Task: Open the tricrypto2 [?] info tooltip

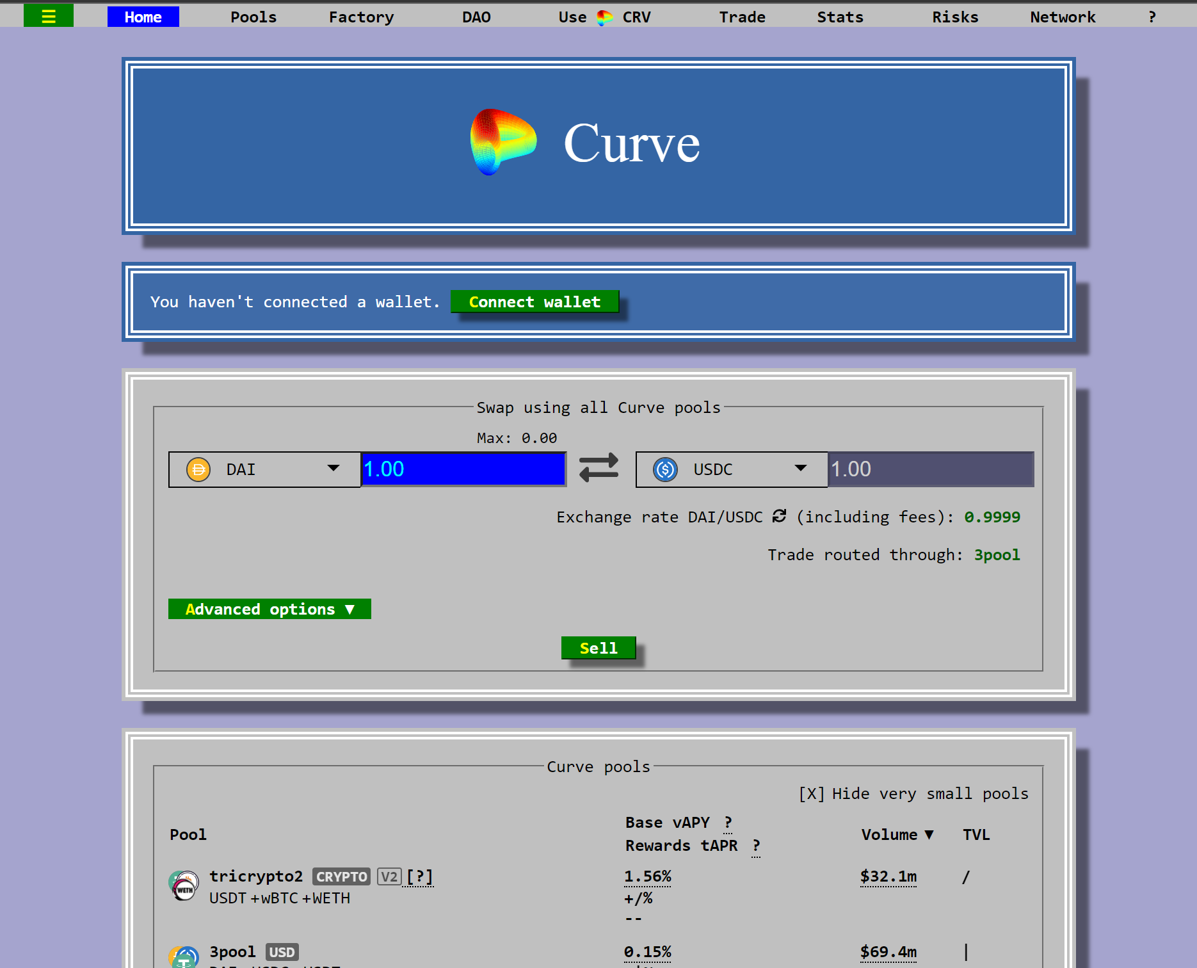Action: [x=420, y=876]
